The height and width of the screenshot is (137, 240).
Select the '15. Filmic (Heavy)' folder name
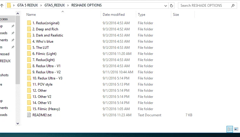click(46, 109)
